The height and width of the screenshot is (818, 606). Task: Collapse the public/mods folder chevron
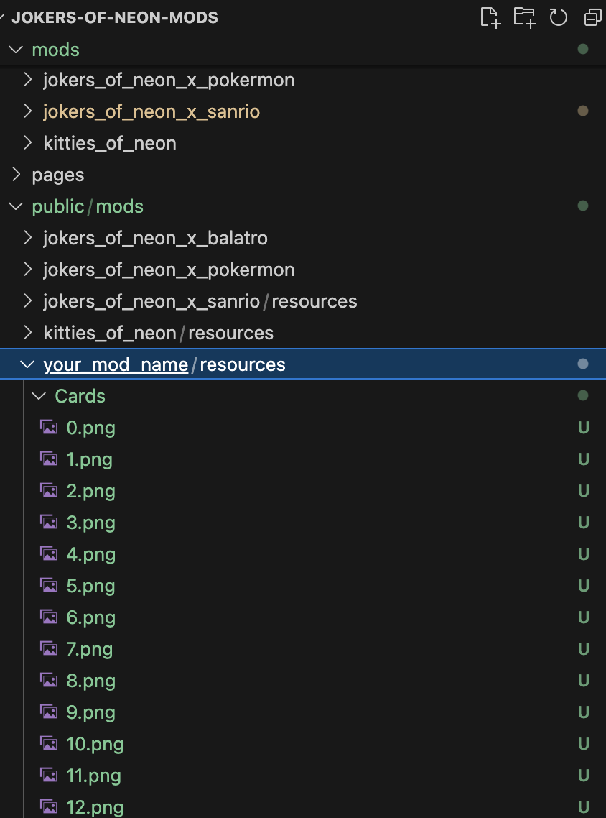coord(16,206)
